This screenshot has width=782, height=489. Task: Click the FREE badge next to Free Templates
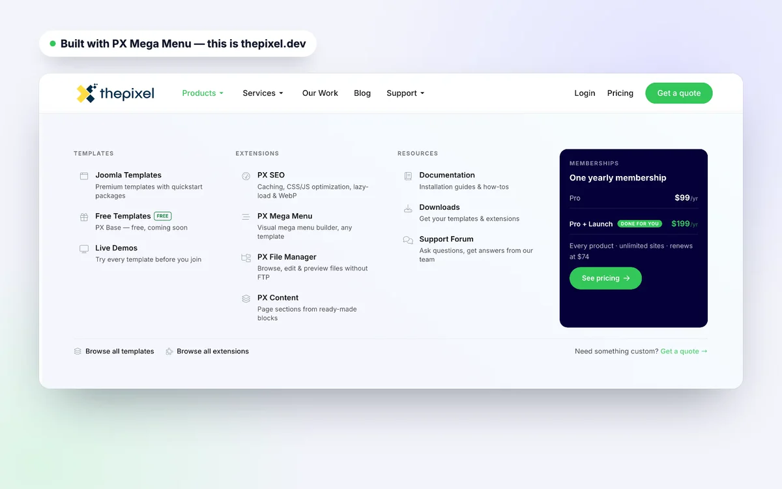163,216
